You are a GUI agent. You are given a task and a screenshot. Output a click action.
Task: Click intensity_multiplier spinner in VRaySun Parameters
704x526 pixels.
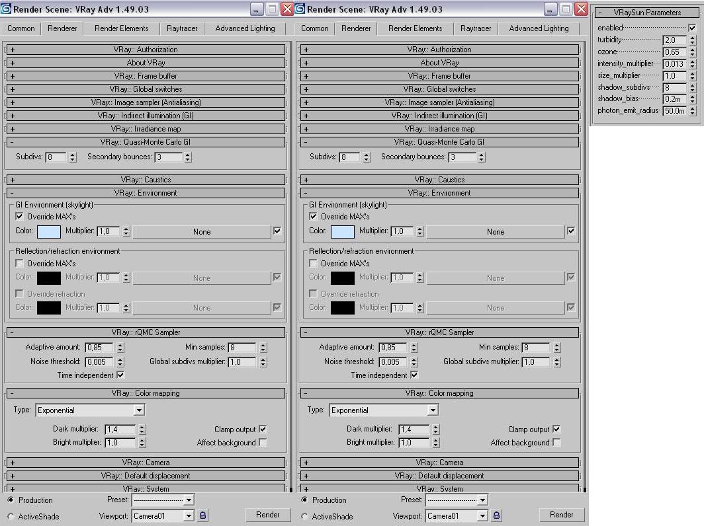click(692, 63)
